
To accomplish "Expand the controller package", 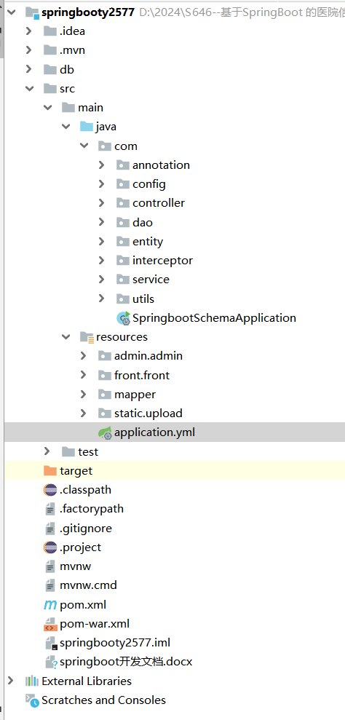I will [x=102, y=203].
